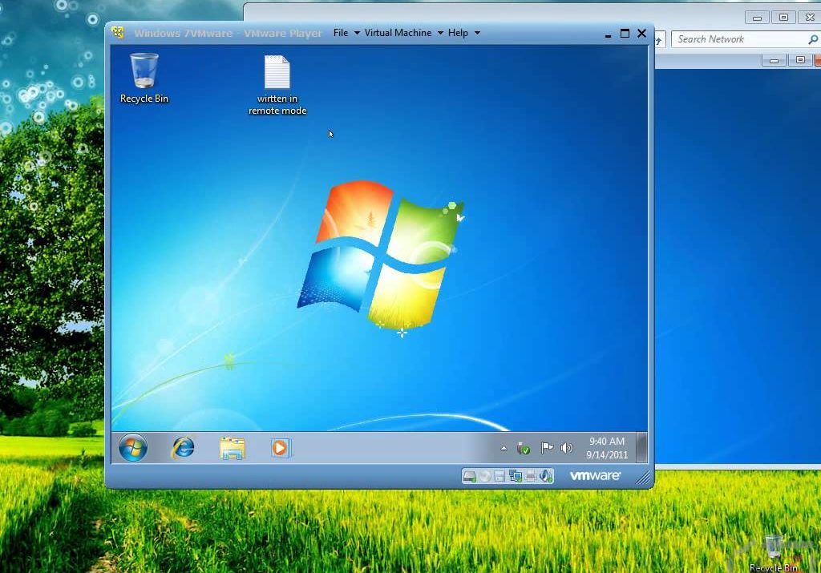The image size is (821, 573).
Task: Open the Virtual Machine dropdown menu
Action: pyautogui.click(x=403, y=33)
